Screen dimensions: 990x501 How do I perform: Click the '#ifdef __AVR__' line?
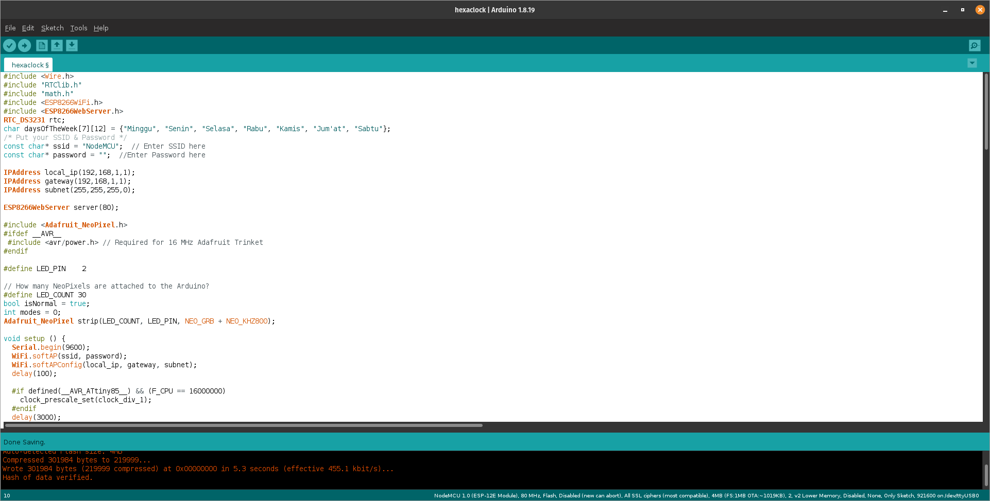pos(32,234)
